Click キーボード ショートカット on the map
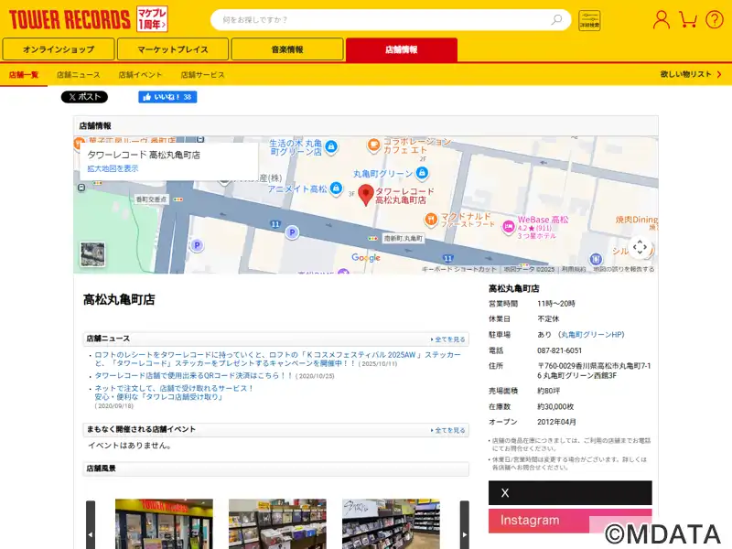 459,269
